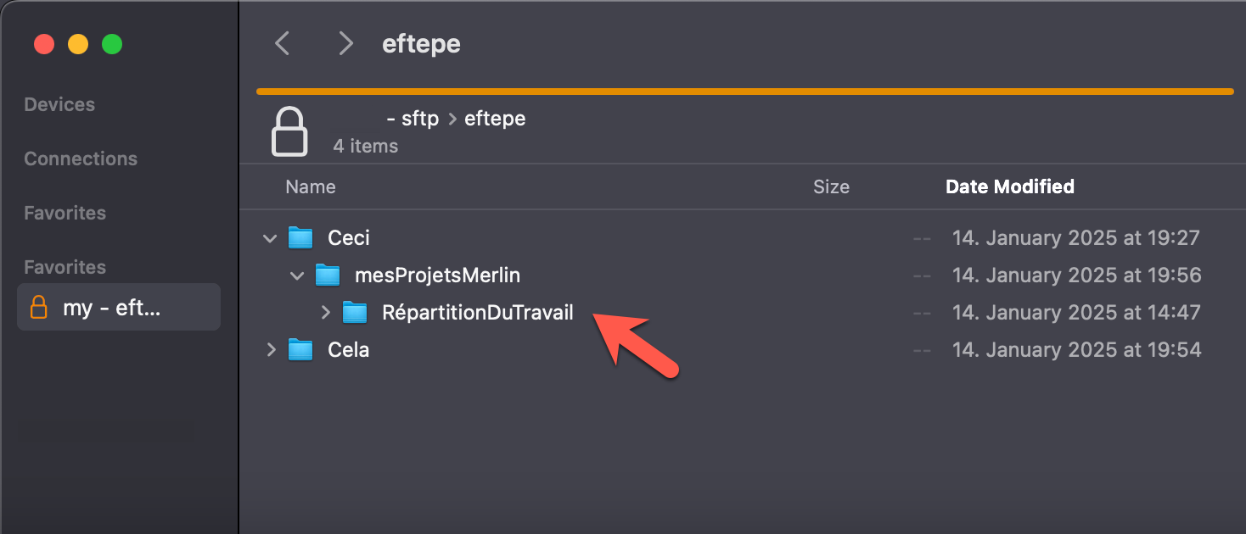Click the mesProjetsMerlin folder icon
This screenshot has height=534, width=1246.
click(x=328, y=275)
